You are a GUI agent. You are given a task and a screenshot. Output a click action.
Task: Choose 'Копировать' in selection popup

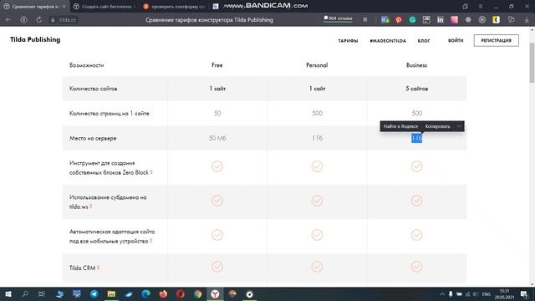438,126
